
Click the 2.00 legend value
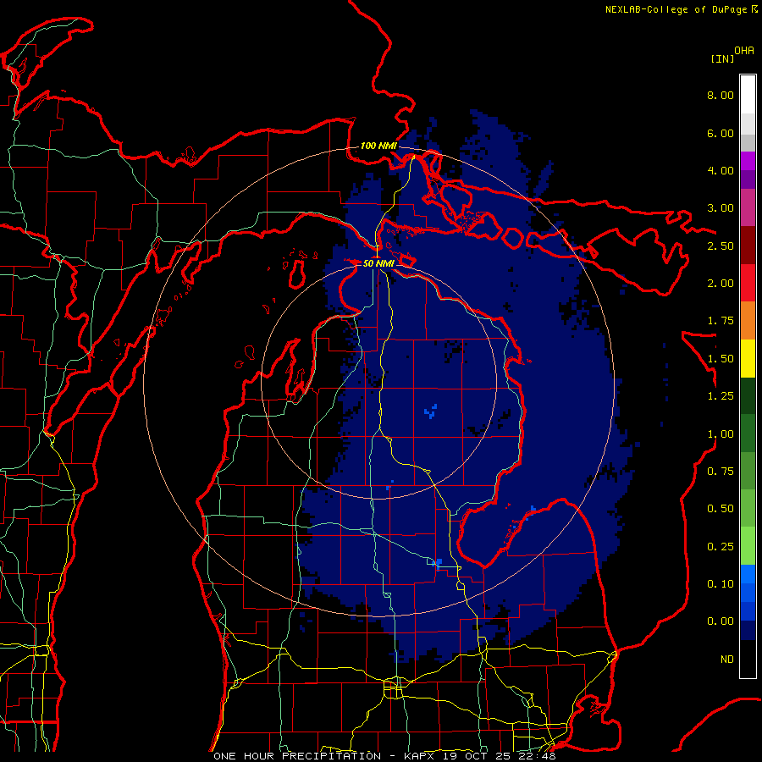721,284
